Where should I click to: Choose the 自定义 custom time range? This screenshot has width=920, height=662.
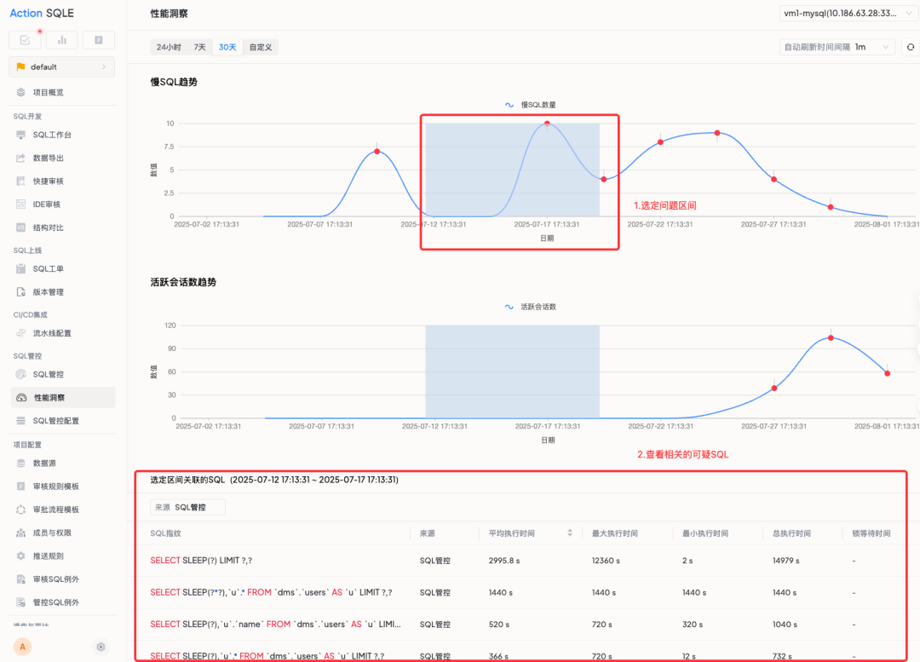tap(261, 48)
